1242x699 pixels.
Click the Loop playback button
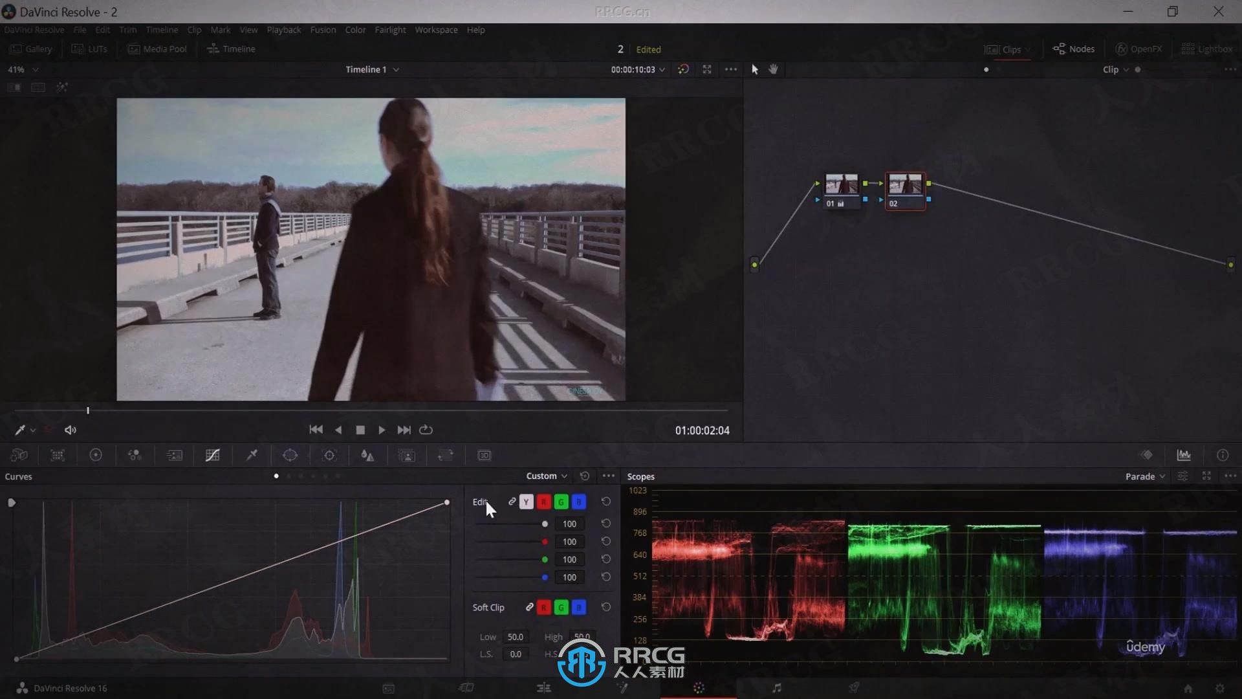(426, 430)
